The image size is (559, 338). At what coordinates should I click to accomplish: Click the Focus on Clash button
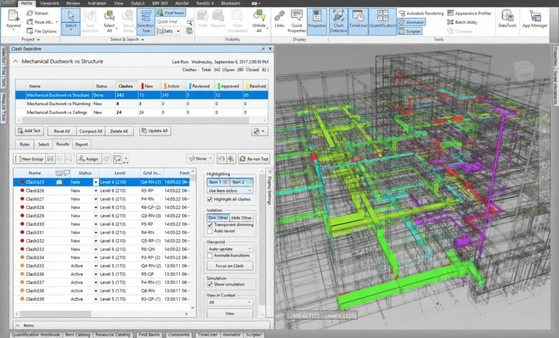(x=230, y=266)
